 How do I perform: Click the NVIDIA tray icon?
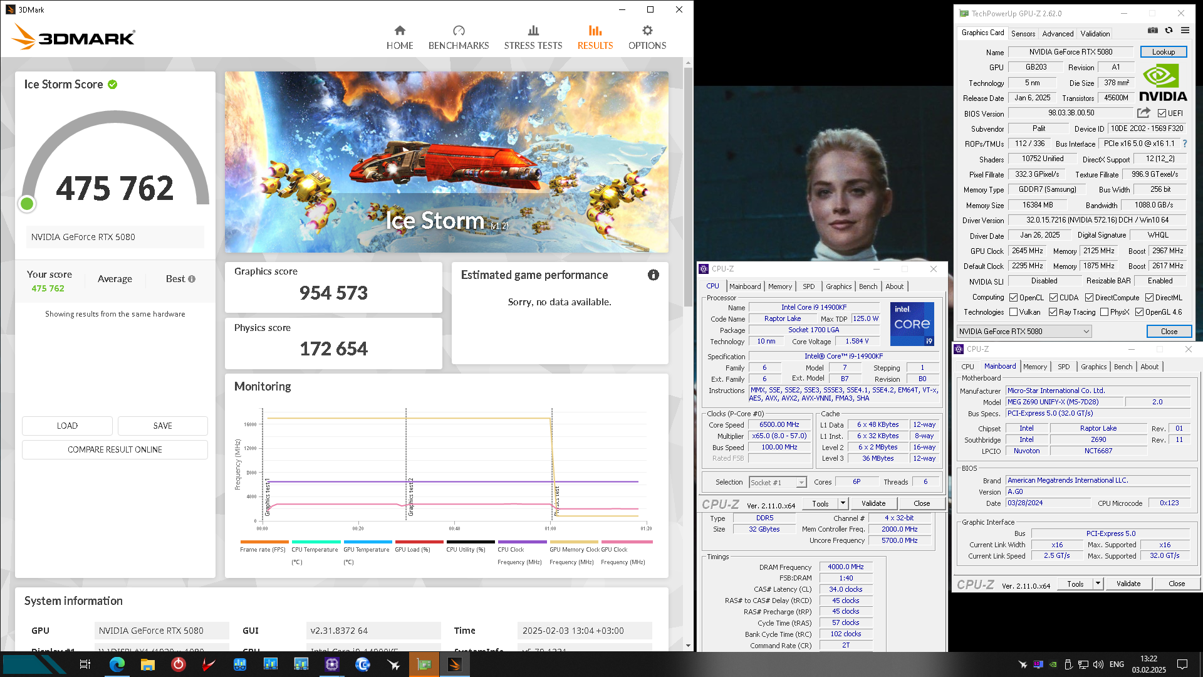1053,664
